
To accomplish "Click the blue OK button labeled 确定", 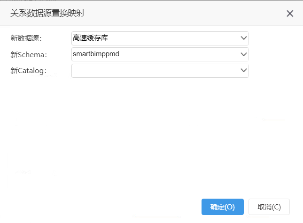I will coord(222,207).
